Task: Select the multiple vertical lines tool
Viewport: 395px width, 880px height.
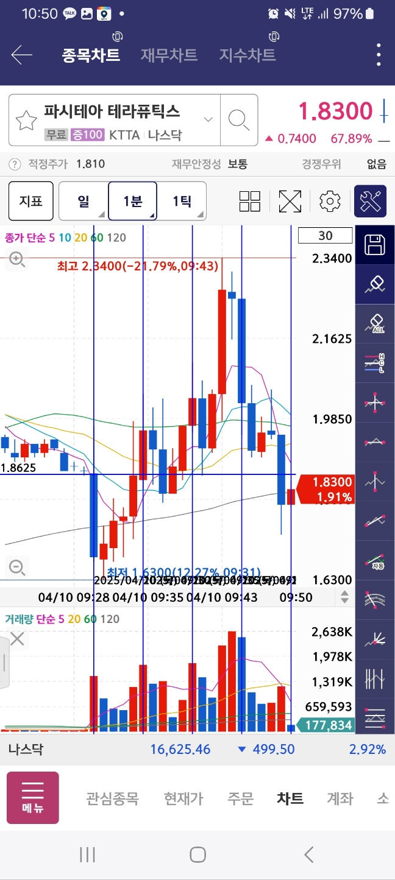Action: 374,678
